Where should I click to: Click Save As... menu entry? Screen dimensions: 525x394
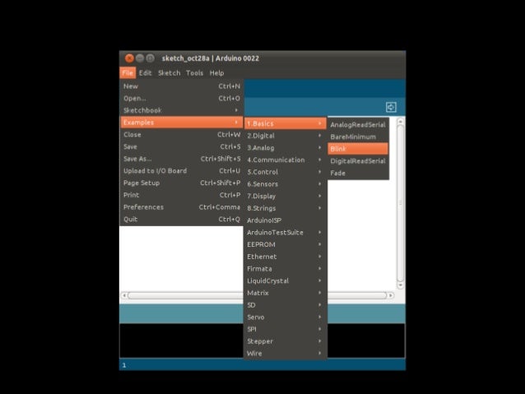[x=182, y=158]
